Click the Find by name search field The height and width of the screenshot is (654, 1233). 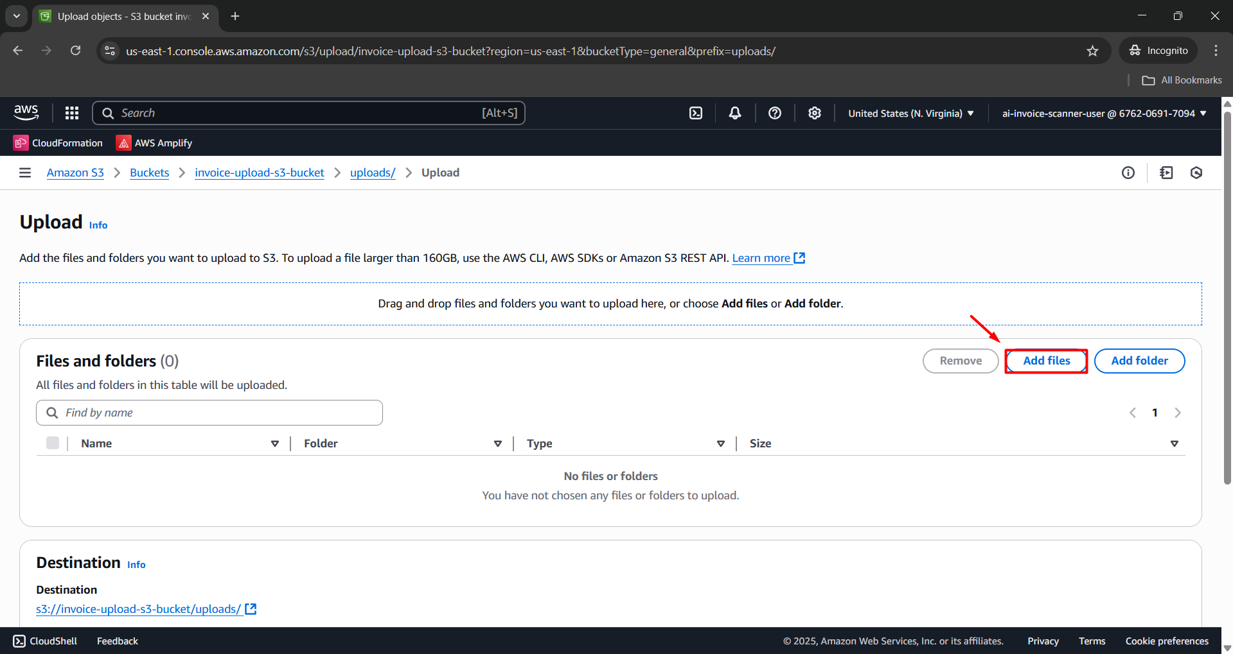209,412
